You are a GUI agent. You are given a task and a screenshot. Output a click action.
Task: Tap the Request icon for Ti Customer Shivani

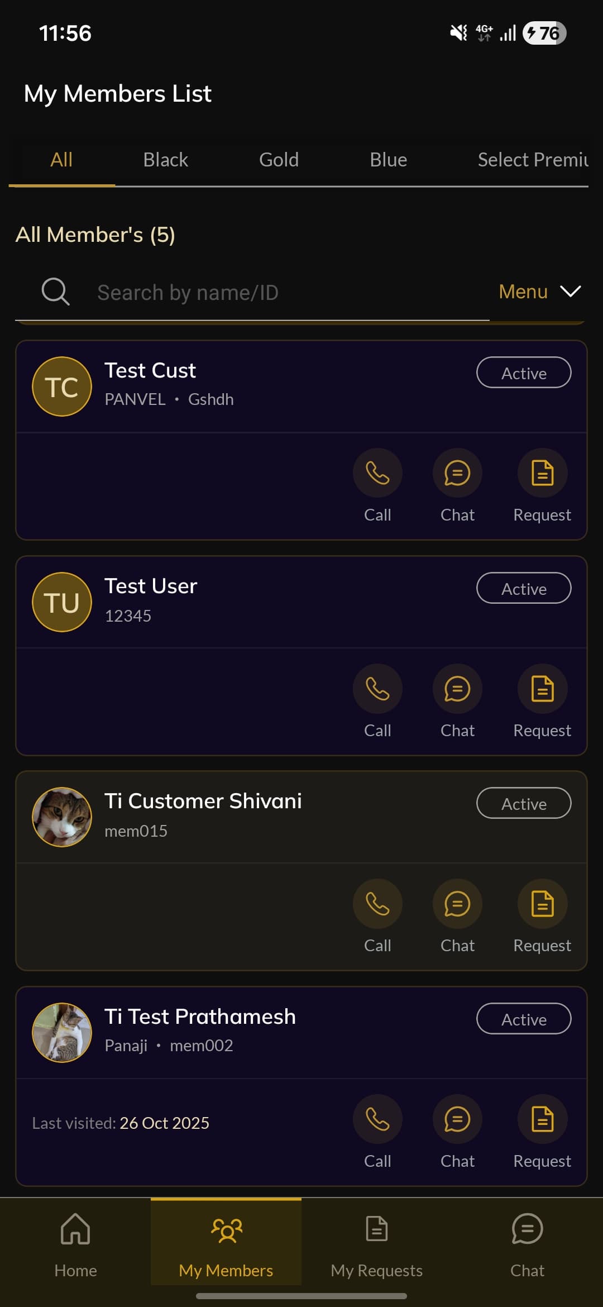coord(542,904)
